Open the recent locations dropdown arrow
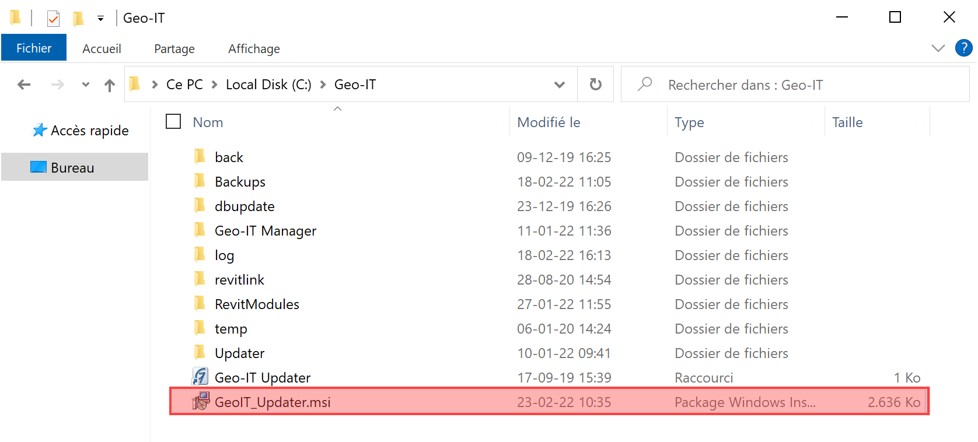The width and height of the screenshot is (978, 442). [x=86, y=85]
